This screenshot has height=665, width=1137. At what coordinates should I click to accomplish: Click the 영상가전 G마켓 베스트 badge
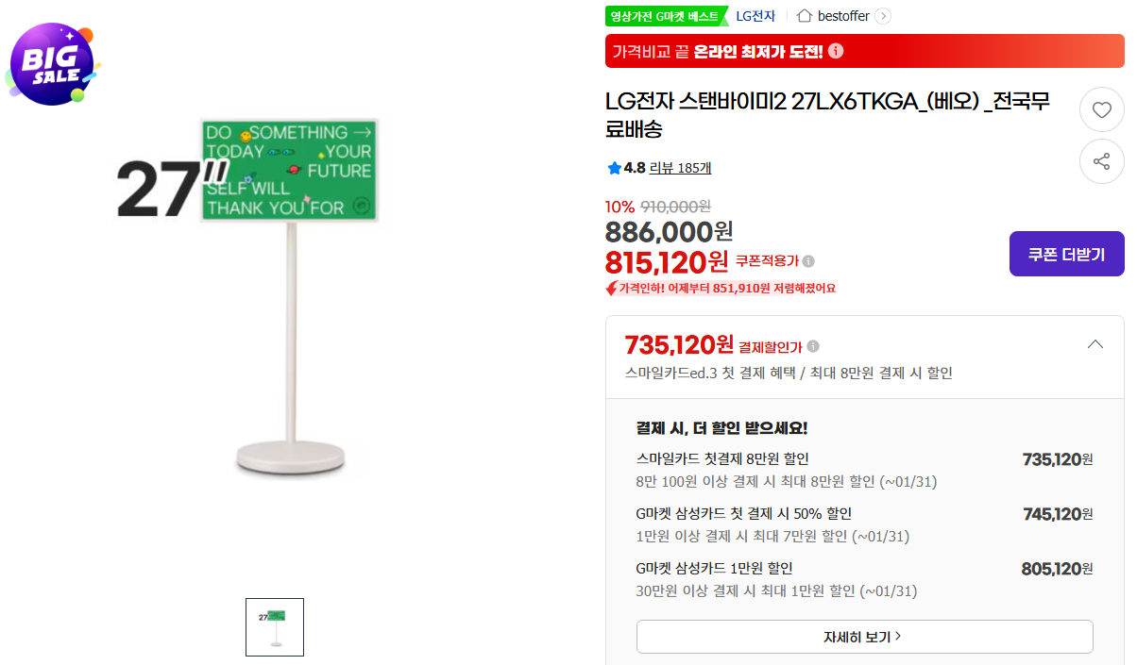click(x=667, y=15)
